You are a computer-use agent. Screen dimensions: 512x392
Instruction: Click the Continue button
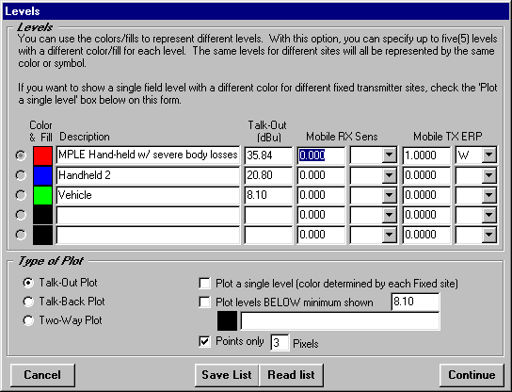[472, 375]
